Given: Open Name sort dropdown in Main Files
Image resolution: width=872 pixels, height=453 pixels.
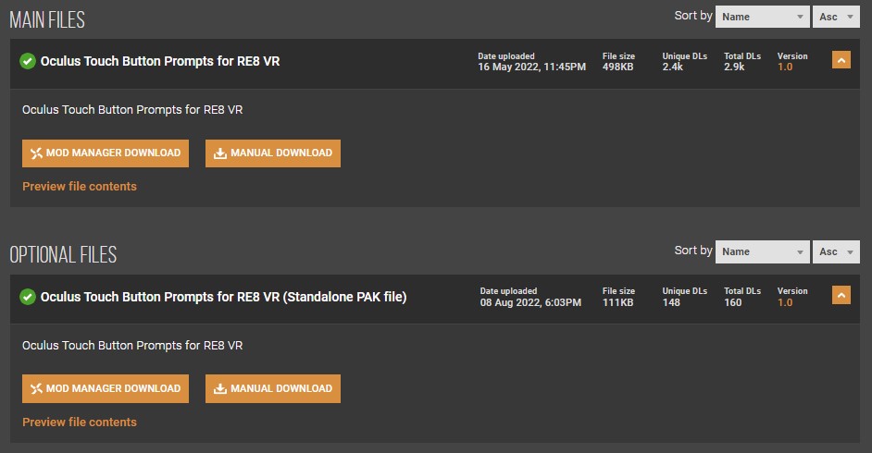Looking at the screenshot, I should (763, 17).
